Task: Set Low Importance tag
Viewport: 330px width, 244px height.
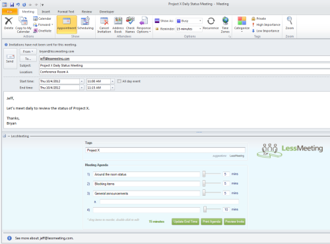Action: pyautogui.click(x=265, y=31)
